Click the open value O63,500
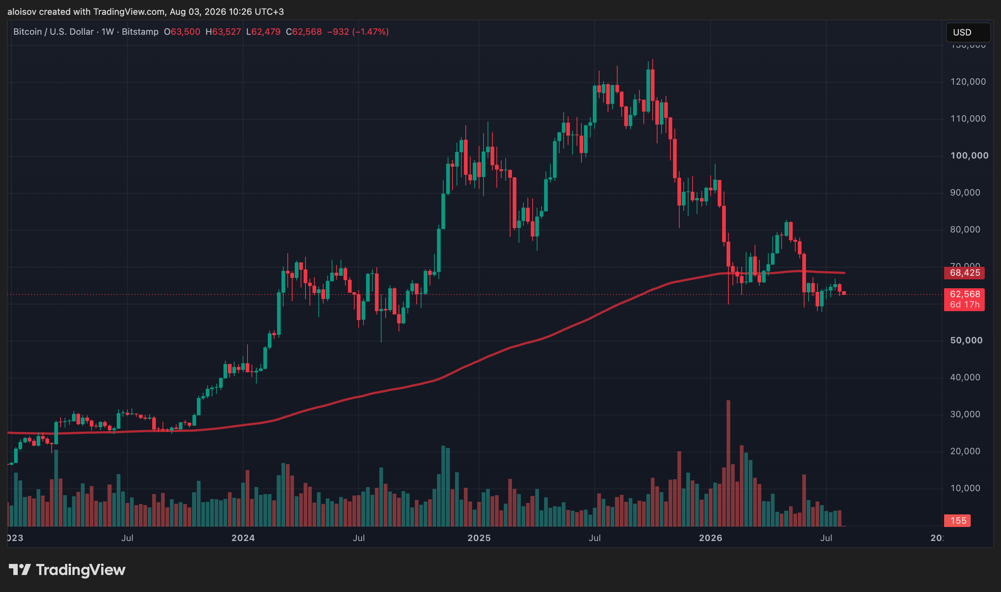The image size is (1001, 592). [x=182, y=31]
